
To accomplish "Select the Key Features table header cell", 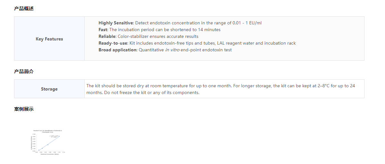I will (49, 39).
